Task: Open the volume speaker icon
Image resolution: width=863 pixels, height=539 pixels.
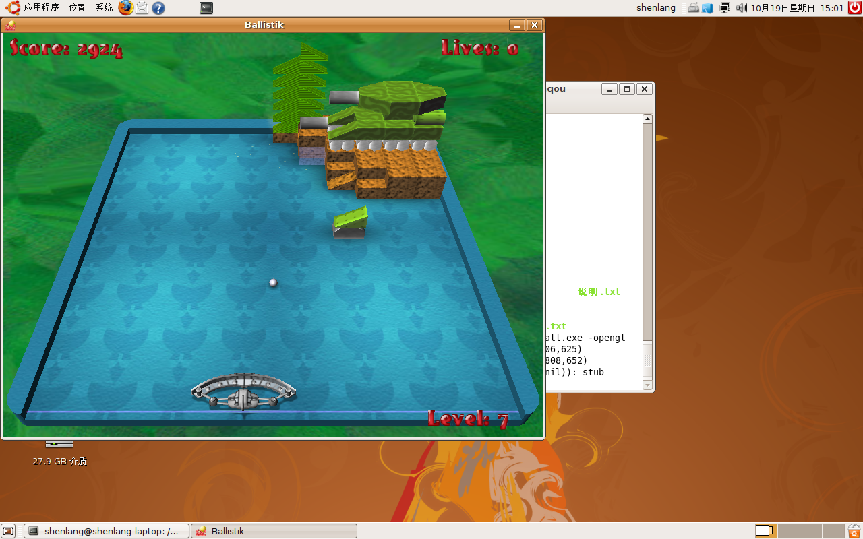Action: pyautogui.click(x=742, y=8)
